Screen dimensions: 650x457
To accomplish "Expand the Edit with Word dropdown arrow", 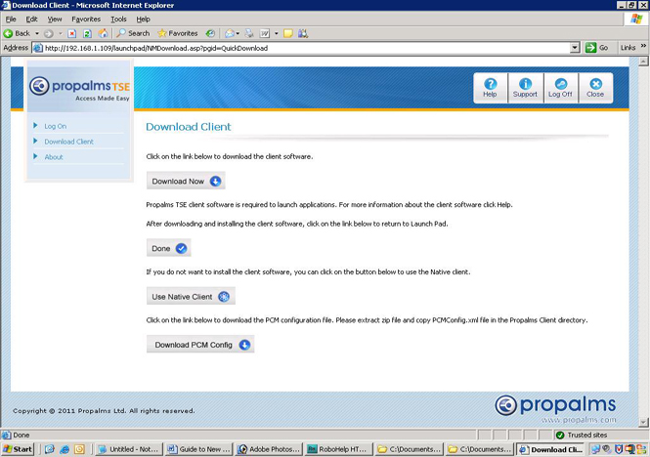I will point(276,33).
